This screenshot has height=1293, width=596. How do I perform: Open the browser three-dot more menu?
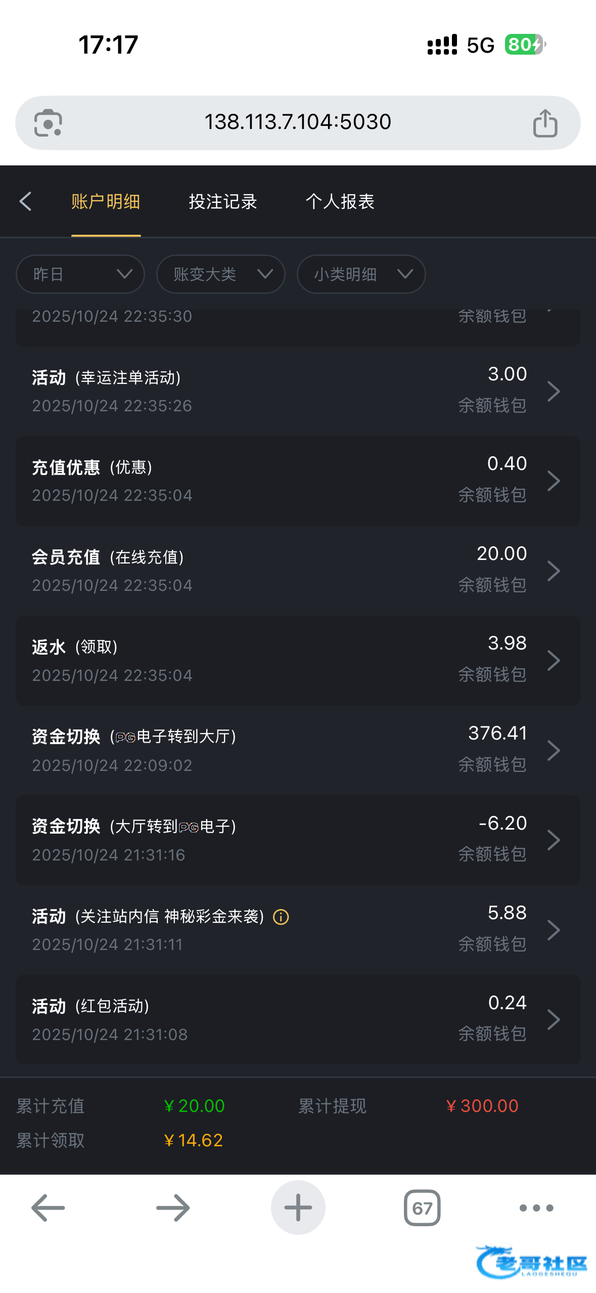pyautogui.click(x=536, y=1208)
